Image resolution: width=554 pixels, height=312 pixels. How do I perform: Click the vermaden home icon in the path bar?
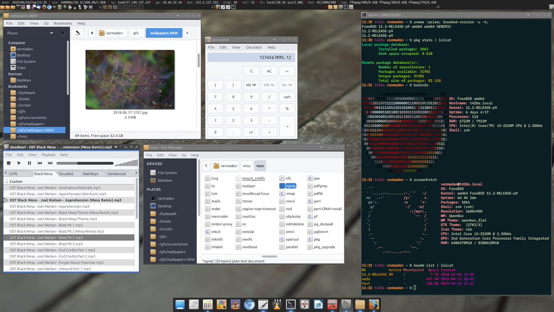coord(102,33)
